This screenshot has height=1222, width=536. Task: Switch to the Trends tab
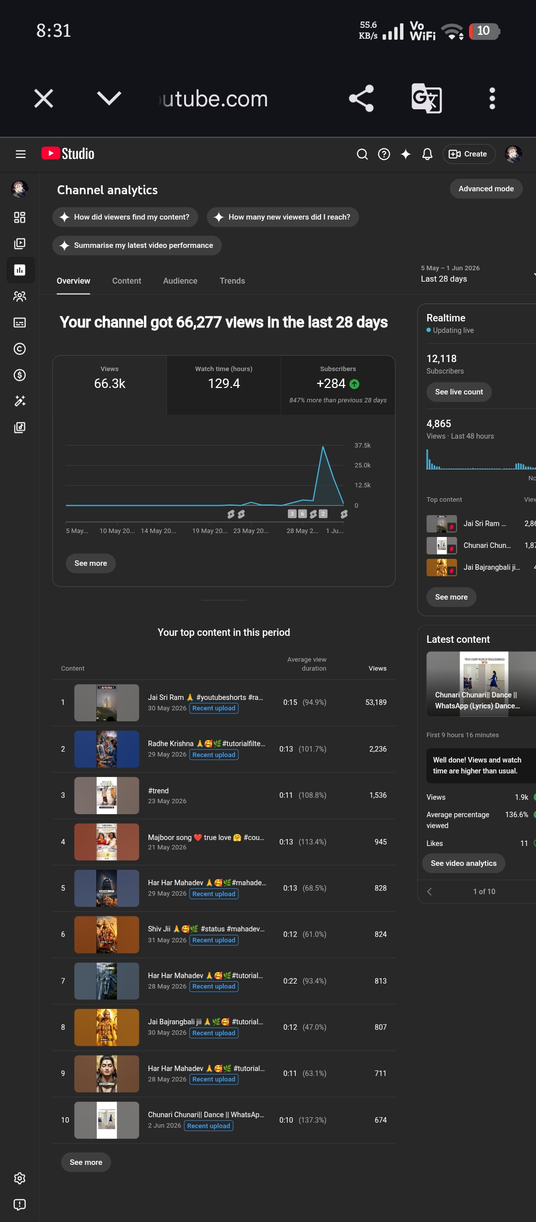pos(232,281)
